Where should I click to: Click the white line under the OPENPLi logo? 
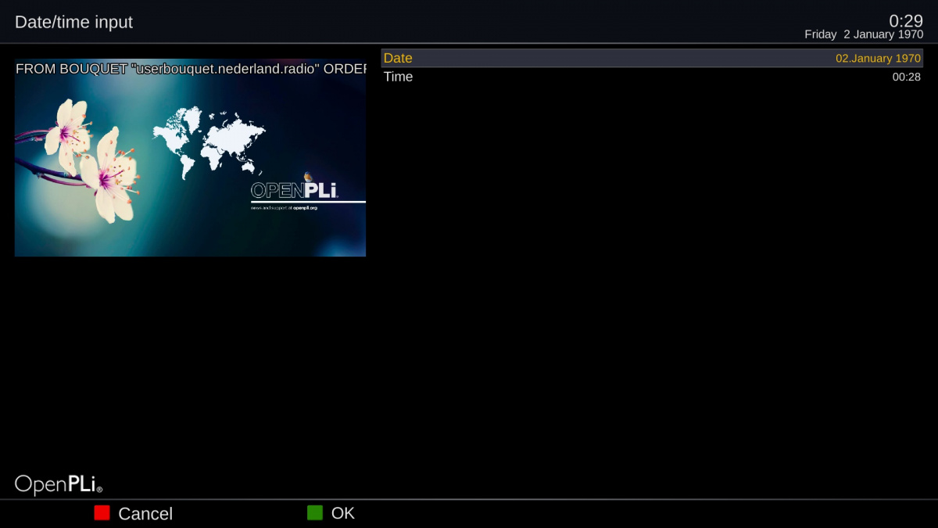click(308, 202)
